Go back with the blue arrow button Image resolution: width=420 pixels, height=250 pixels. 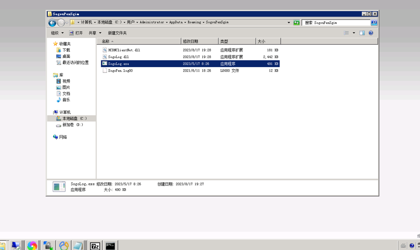tap(52, 23)
